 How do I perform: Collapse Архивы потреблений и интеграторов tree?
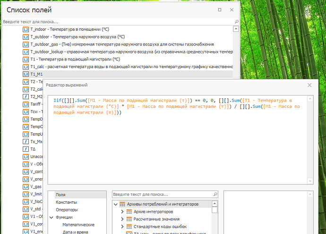click(x=116, y=204)
